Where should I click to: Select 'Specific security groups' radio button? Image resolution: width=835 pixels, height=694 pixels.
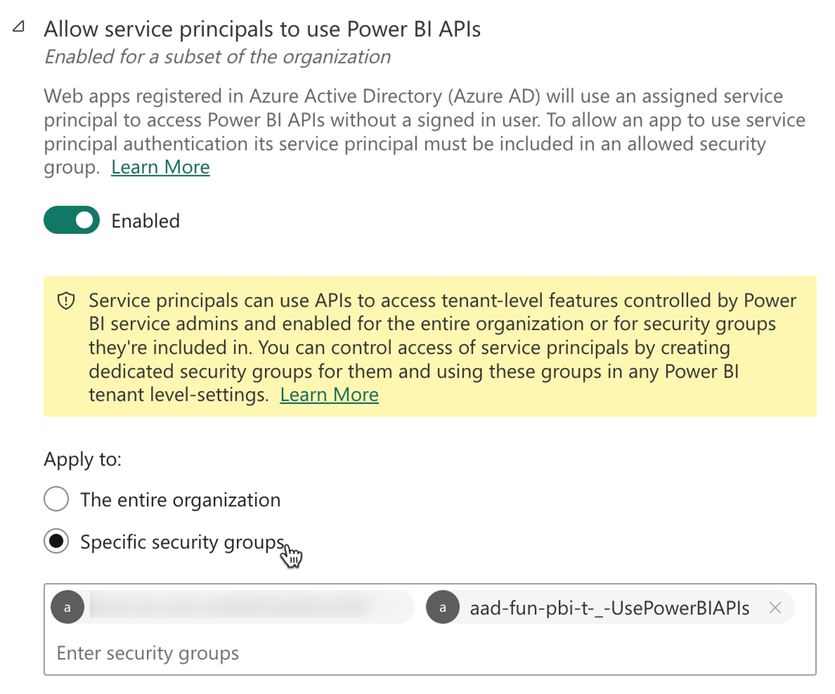coord(56,542)
